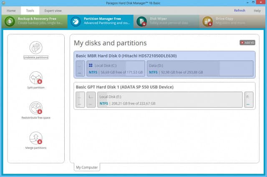Click the Disk Wiper document icon

[142, 21]
